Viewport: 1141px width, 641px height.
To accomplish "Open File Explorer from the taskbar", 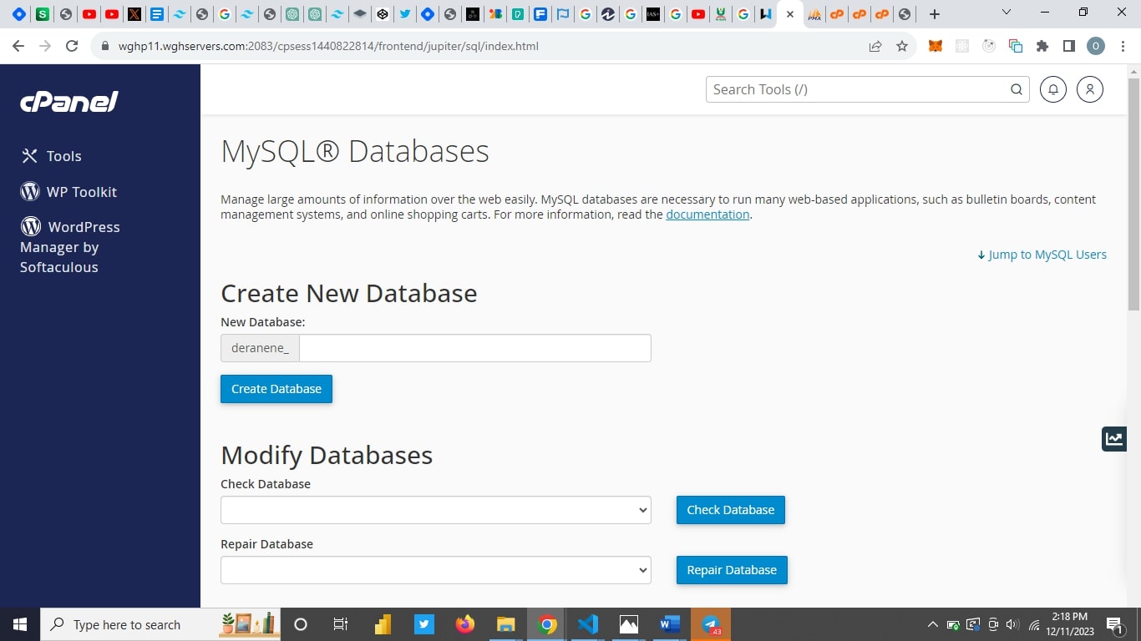I will pos(506,624).
